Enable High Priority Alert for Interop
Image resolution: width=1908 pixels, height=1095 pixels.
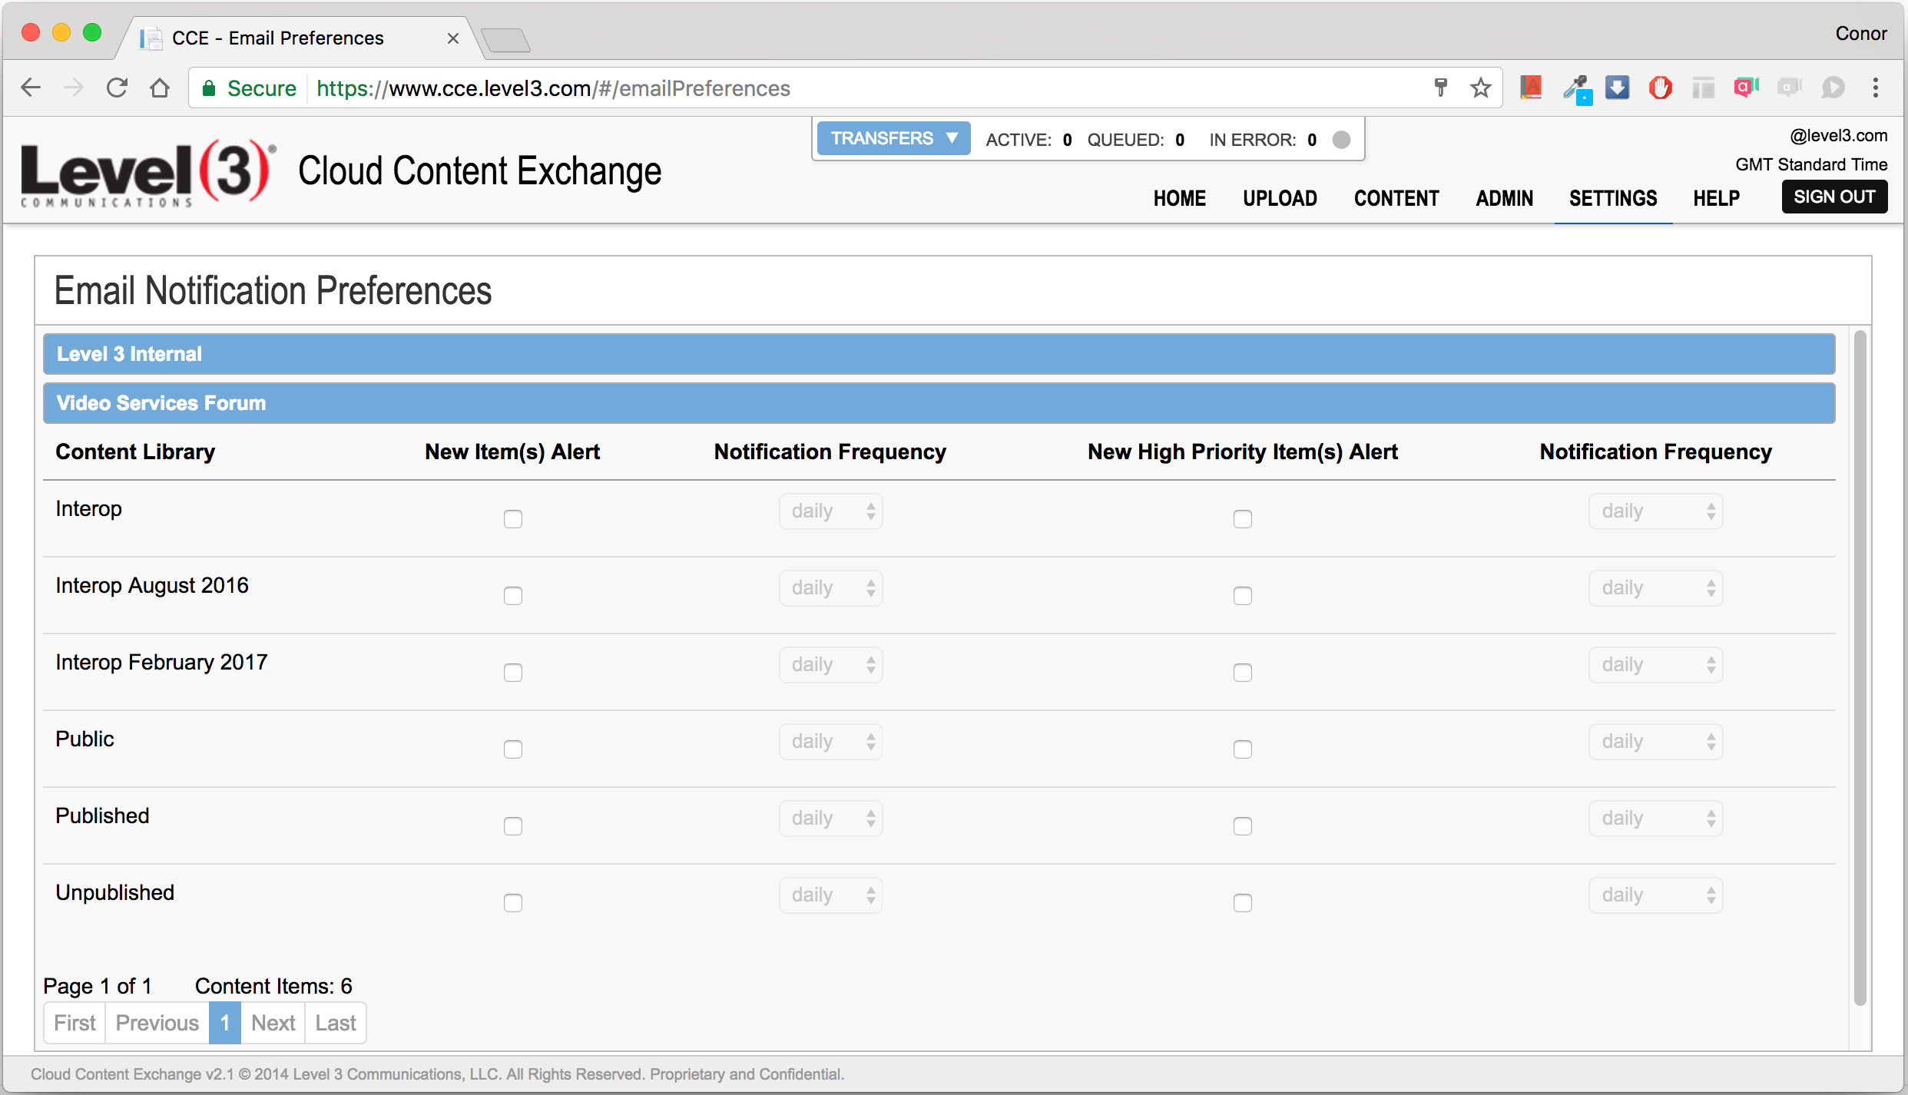[1243, 519]
